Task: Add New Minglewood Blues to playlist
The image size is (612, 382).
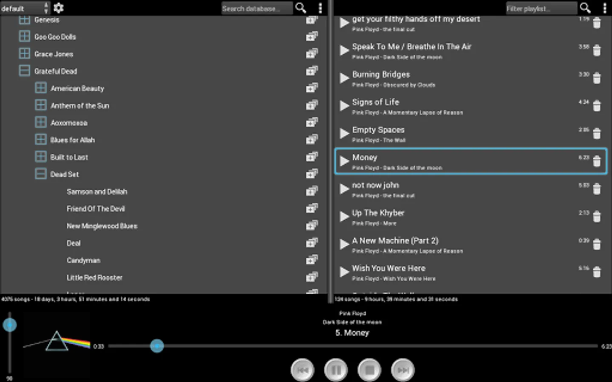Action: click(x=312, y=225)
